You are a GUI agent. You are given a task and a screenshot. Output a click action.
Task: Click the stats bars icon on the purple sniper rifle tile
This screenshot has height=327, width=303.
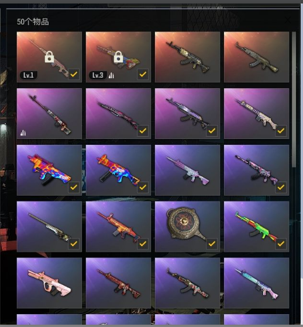tap(23, 133)
